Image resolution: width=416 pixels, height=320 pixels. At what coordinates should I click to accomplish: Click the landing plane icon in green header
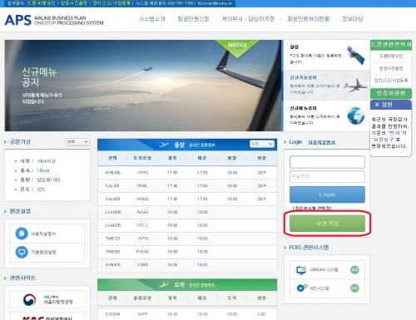click(x=164, y=284)
